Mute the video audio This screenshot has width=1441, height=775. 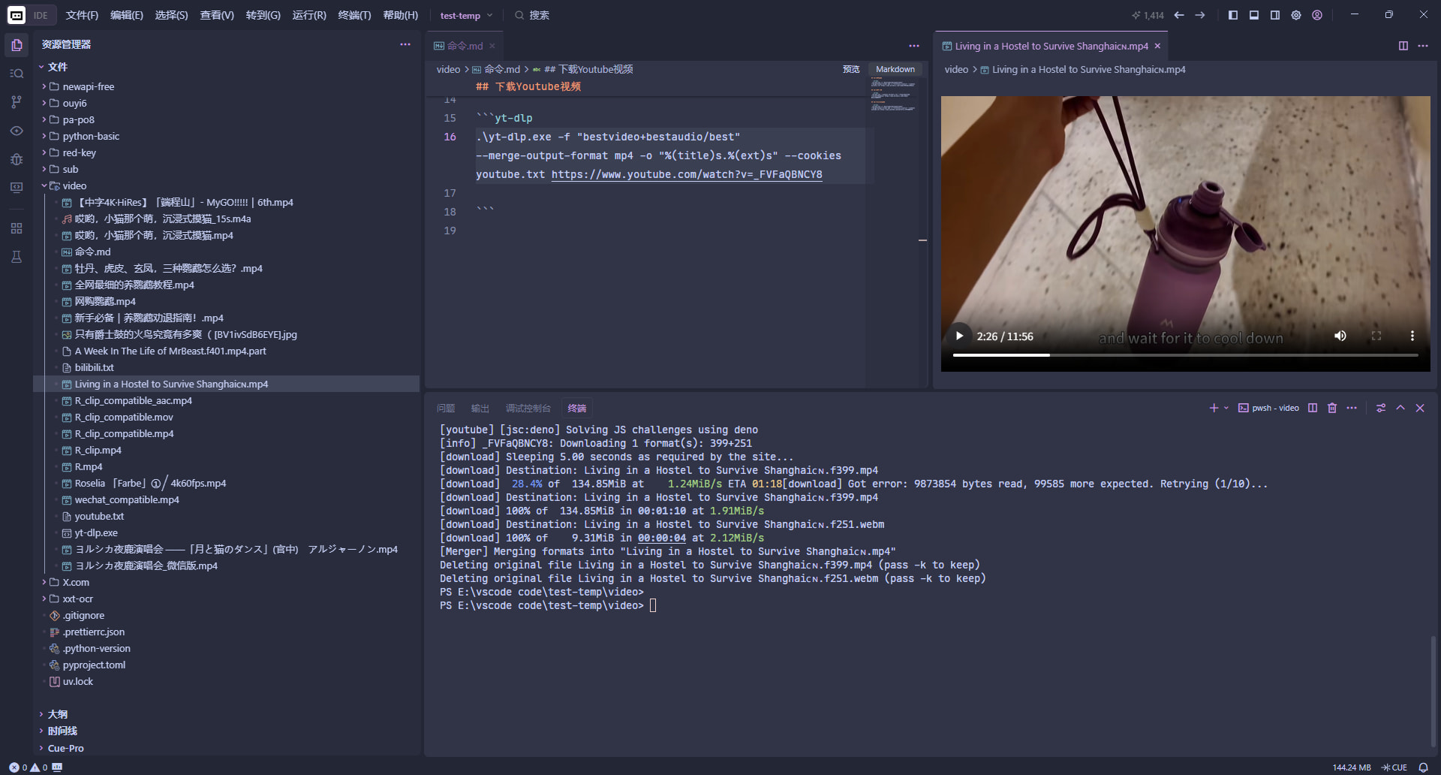[1340, 336]
